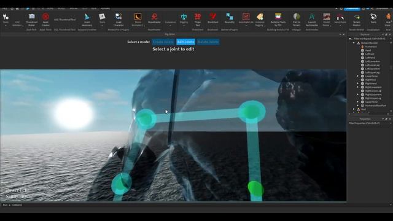Select the Plugins ribbon tab
Image resolution: width=393 pixels, height=221 pixels.
pyautogui.click(x=105, y=9)
